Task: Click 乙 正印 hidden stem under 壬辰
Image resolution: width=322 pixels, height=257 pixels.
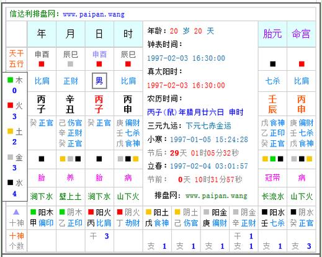Action: click(x=273, y=133)
